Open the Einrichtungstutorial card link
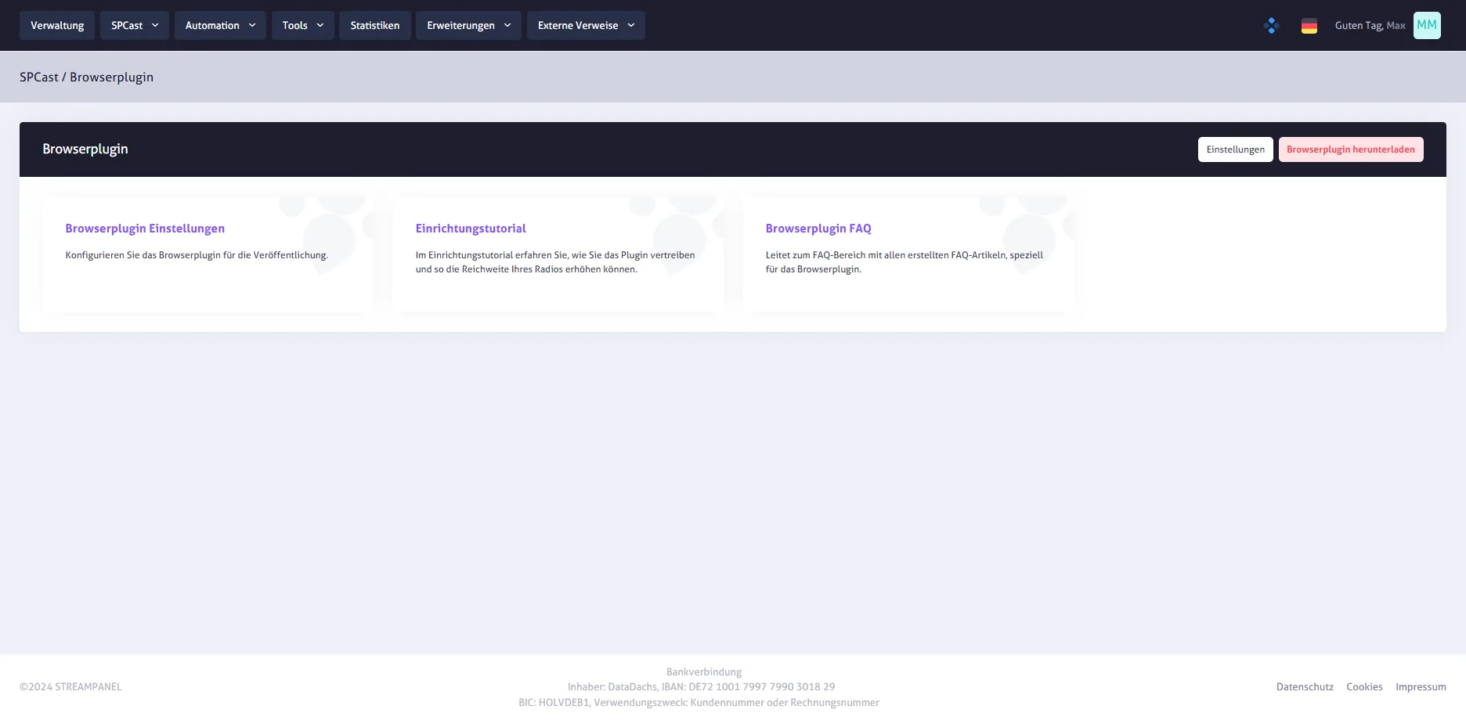 point(471,229)
